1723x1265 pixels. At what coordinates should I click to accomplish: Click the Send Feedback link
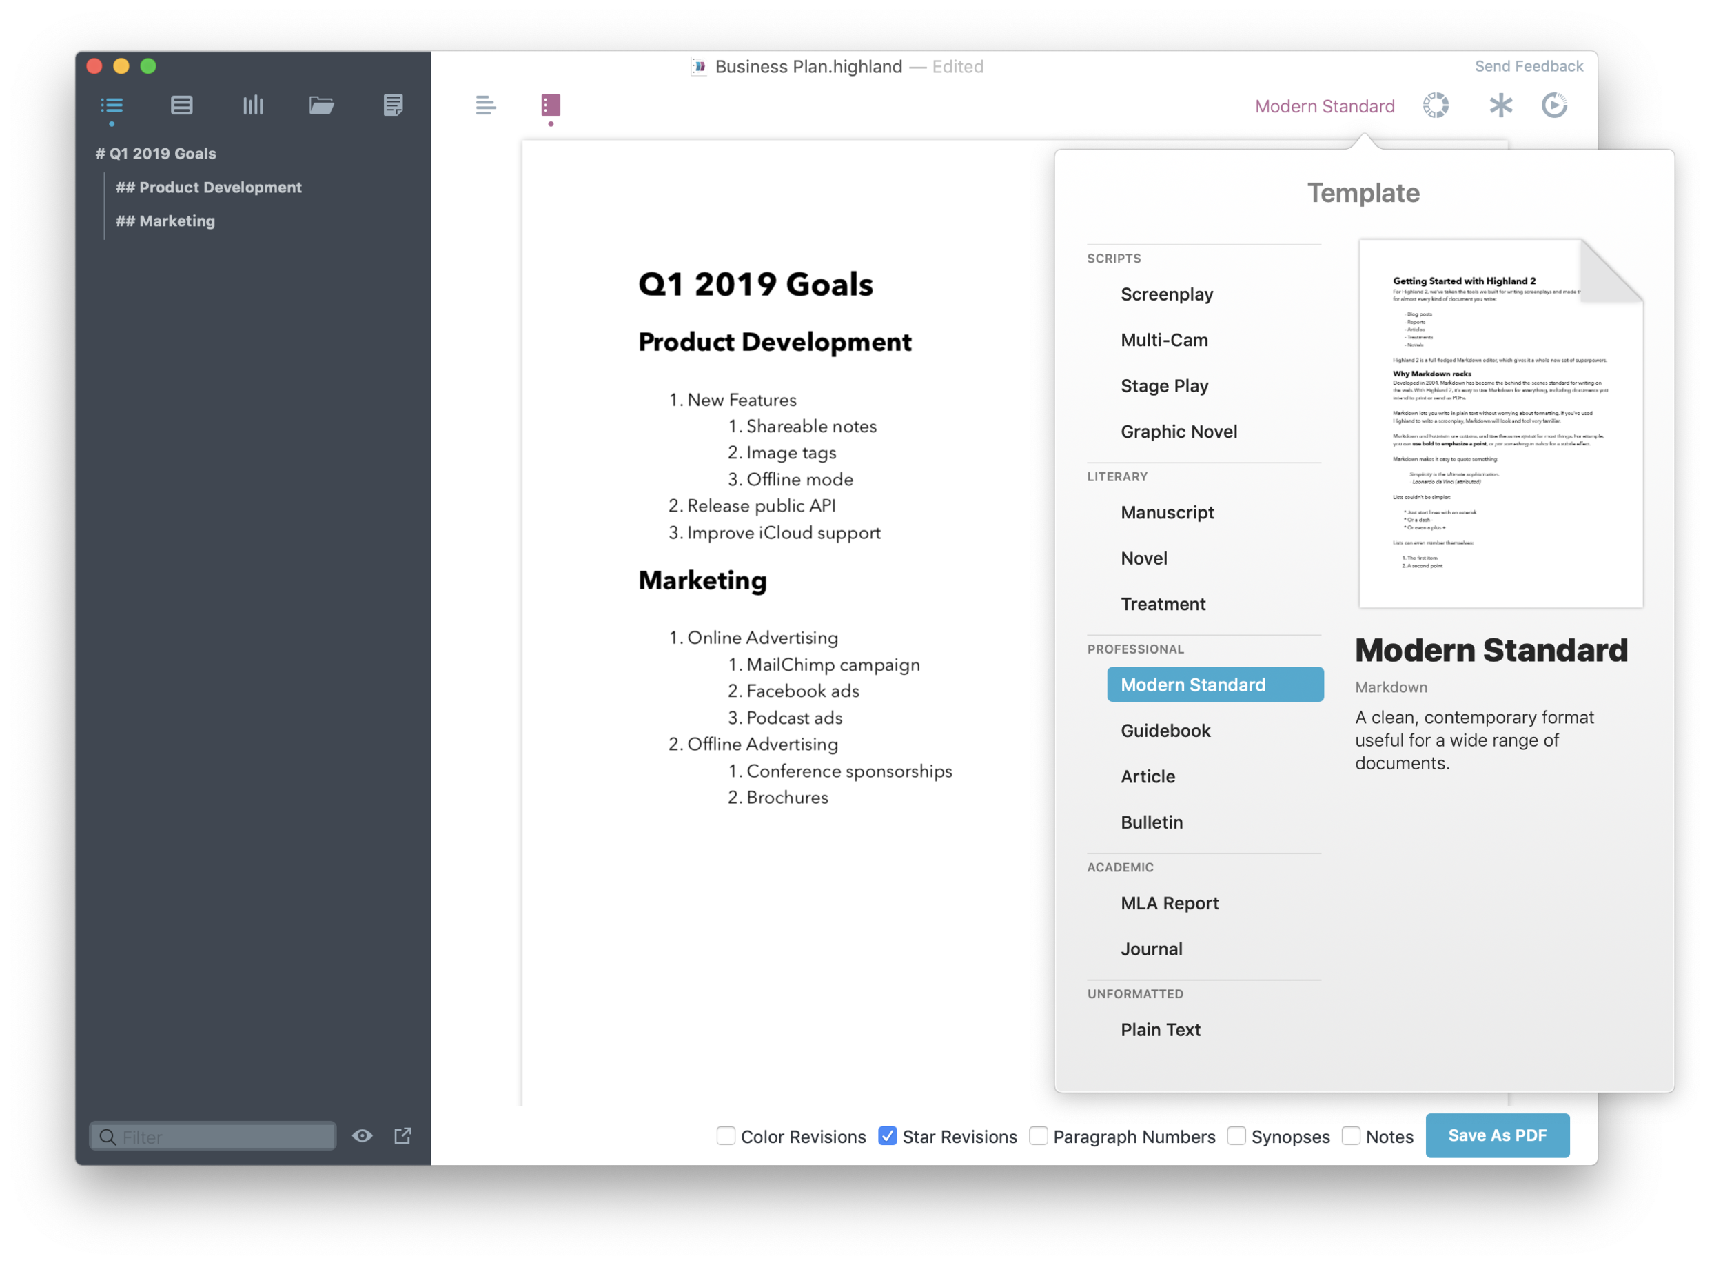pyautogui.click(x=1528, y=67)
